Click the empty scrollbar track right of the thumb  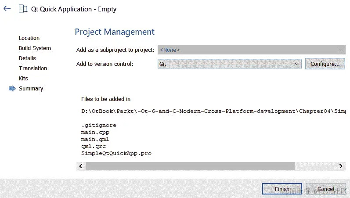pos(315,166)
